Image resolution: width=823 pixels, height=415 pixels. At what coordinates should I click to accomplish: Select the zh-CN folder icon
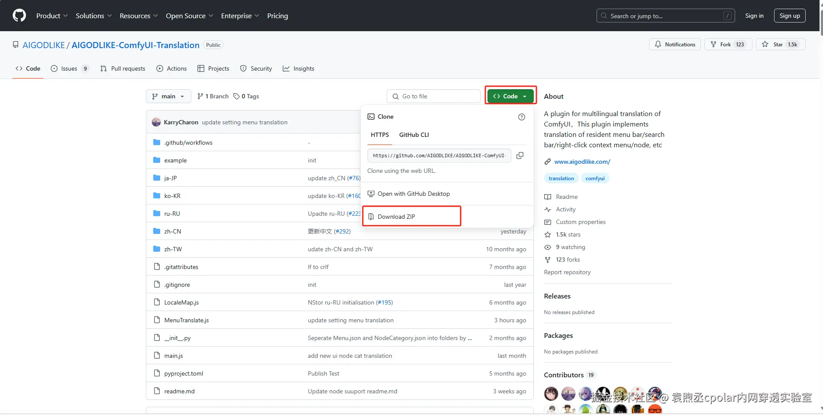point(157,231)
